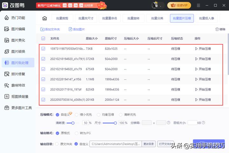Viewport: 229px width, 153px height.
Task: Click the 清晰度 percentage field showing 50
Action: 86,123
